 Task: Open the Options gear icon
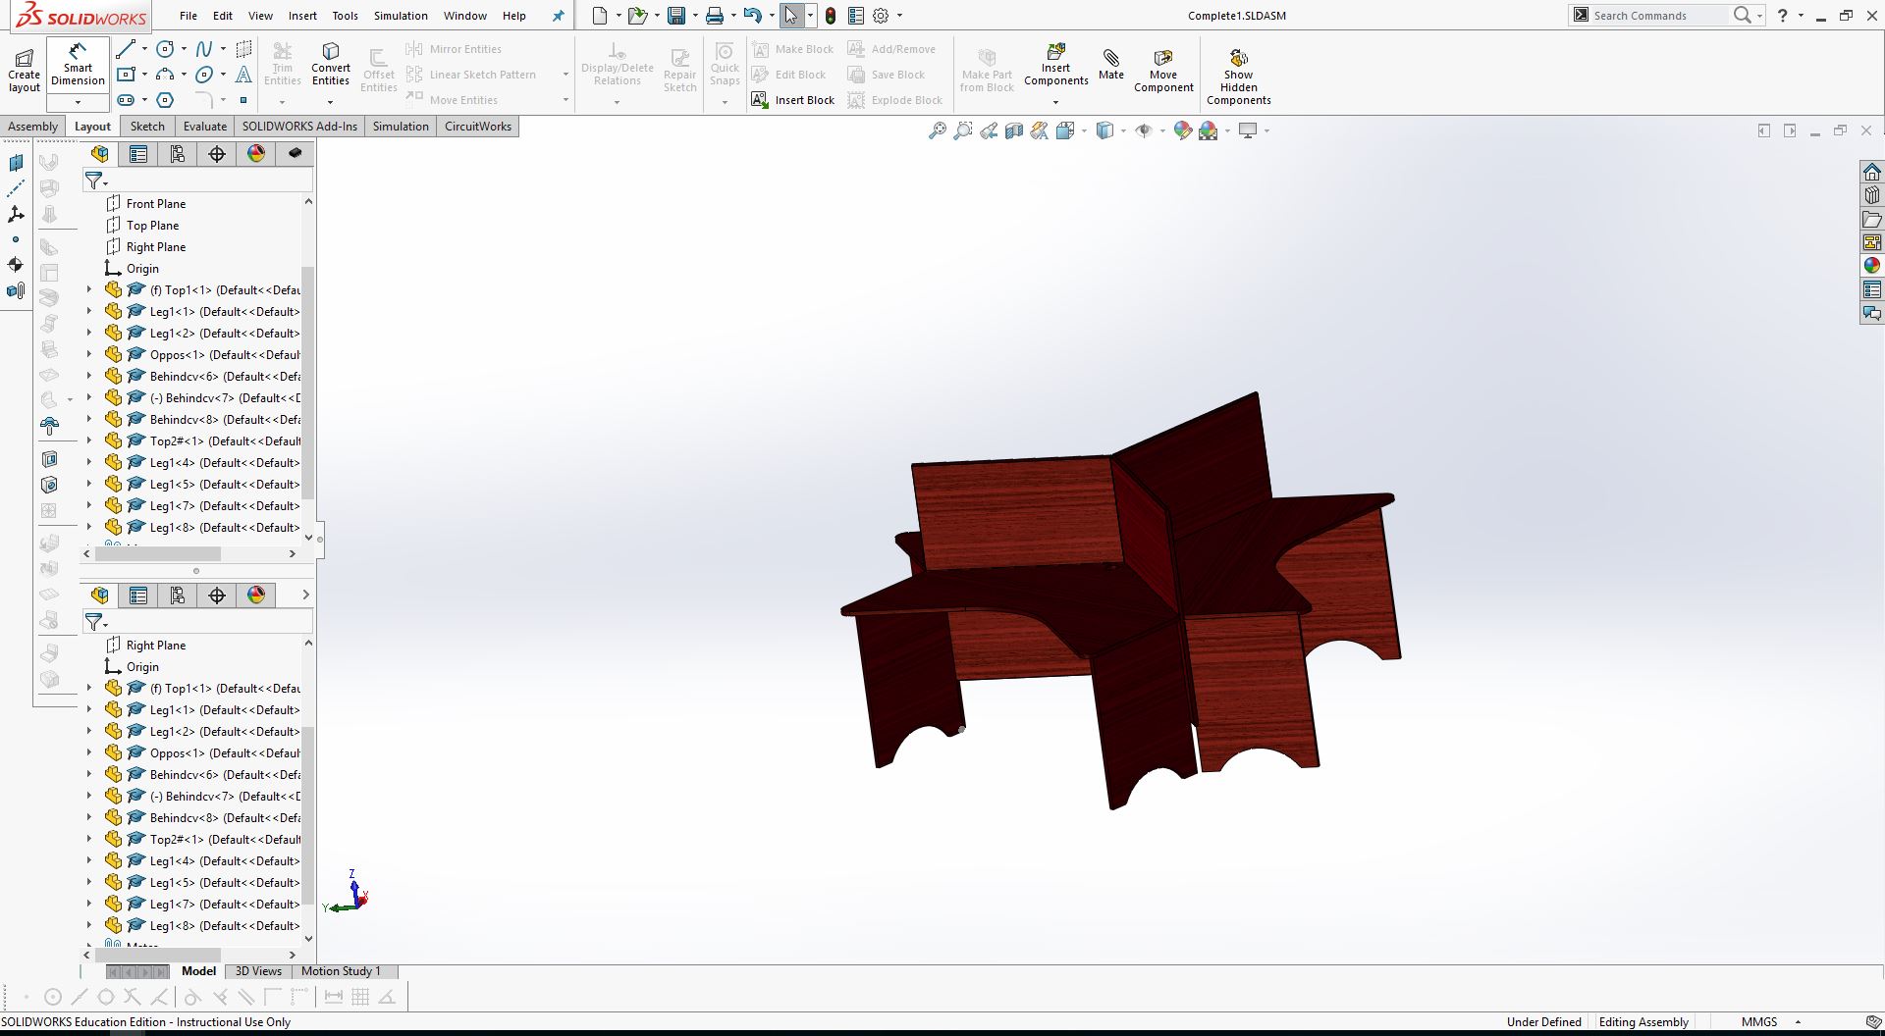881,16
